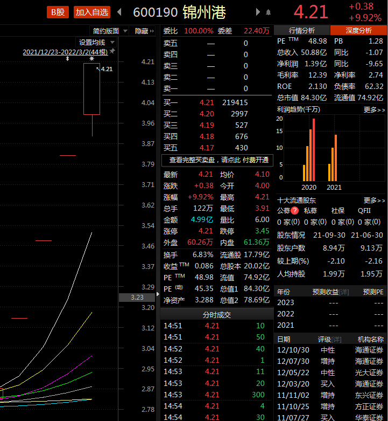This screenshot has width=388, height=421.
Task: Open 更多 next to 十大流通股东
Action: pos(374,201)
